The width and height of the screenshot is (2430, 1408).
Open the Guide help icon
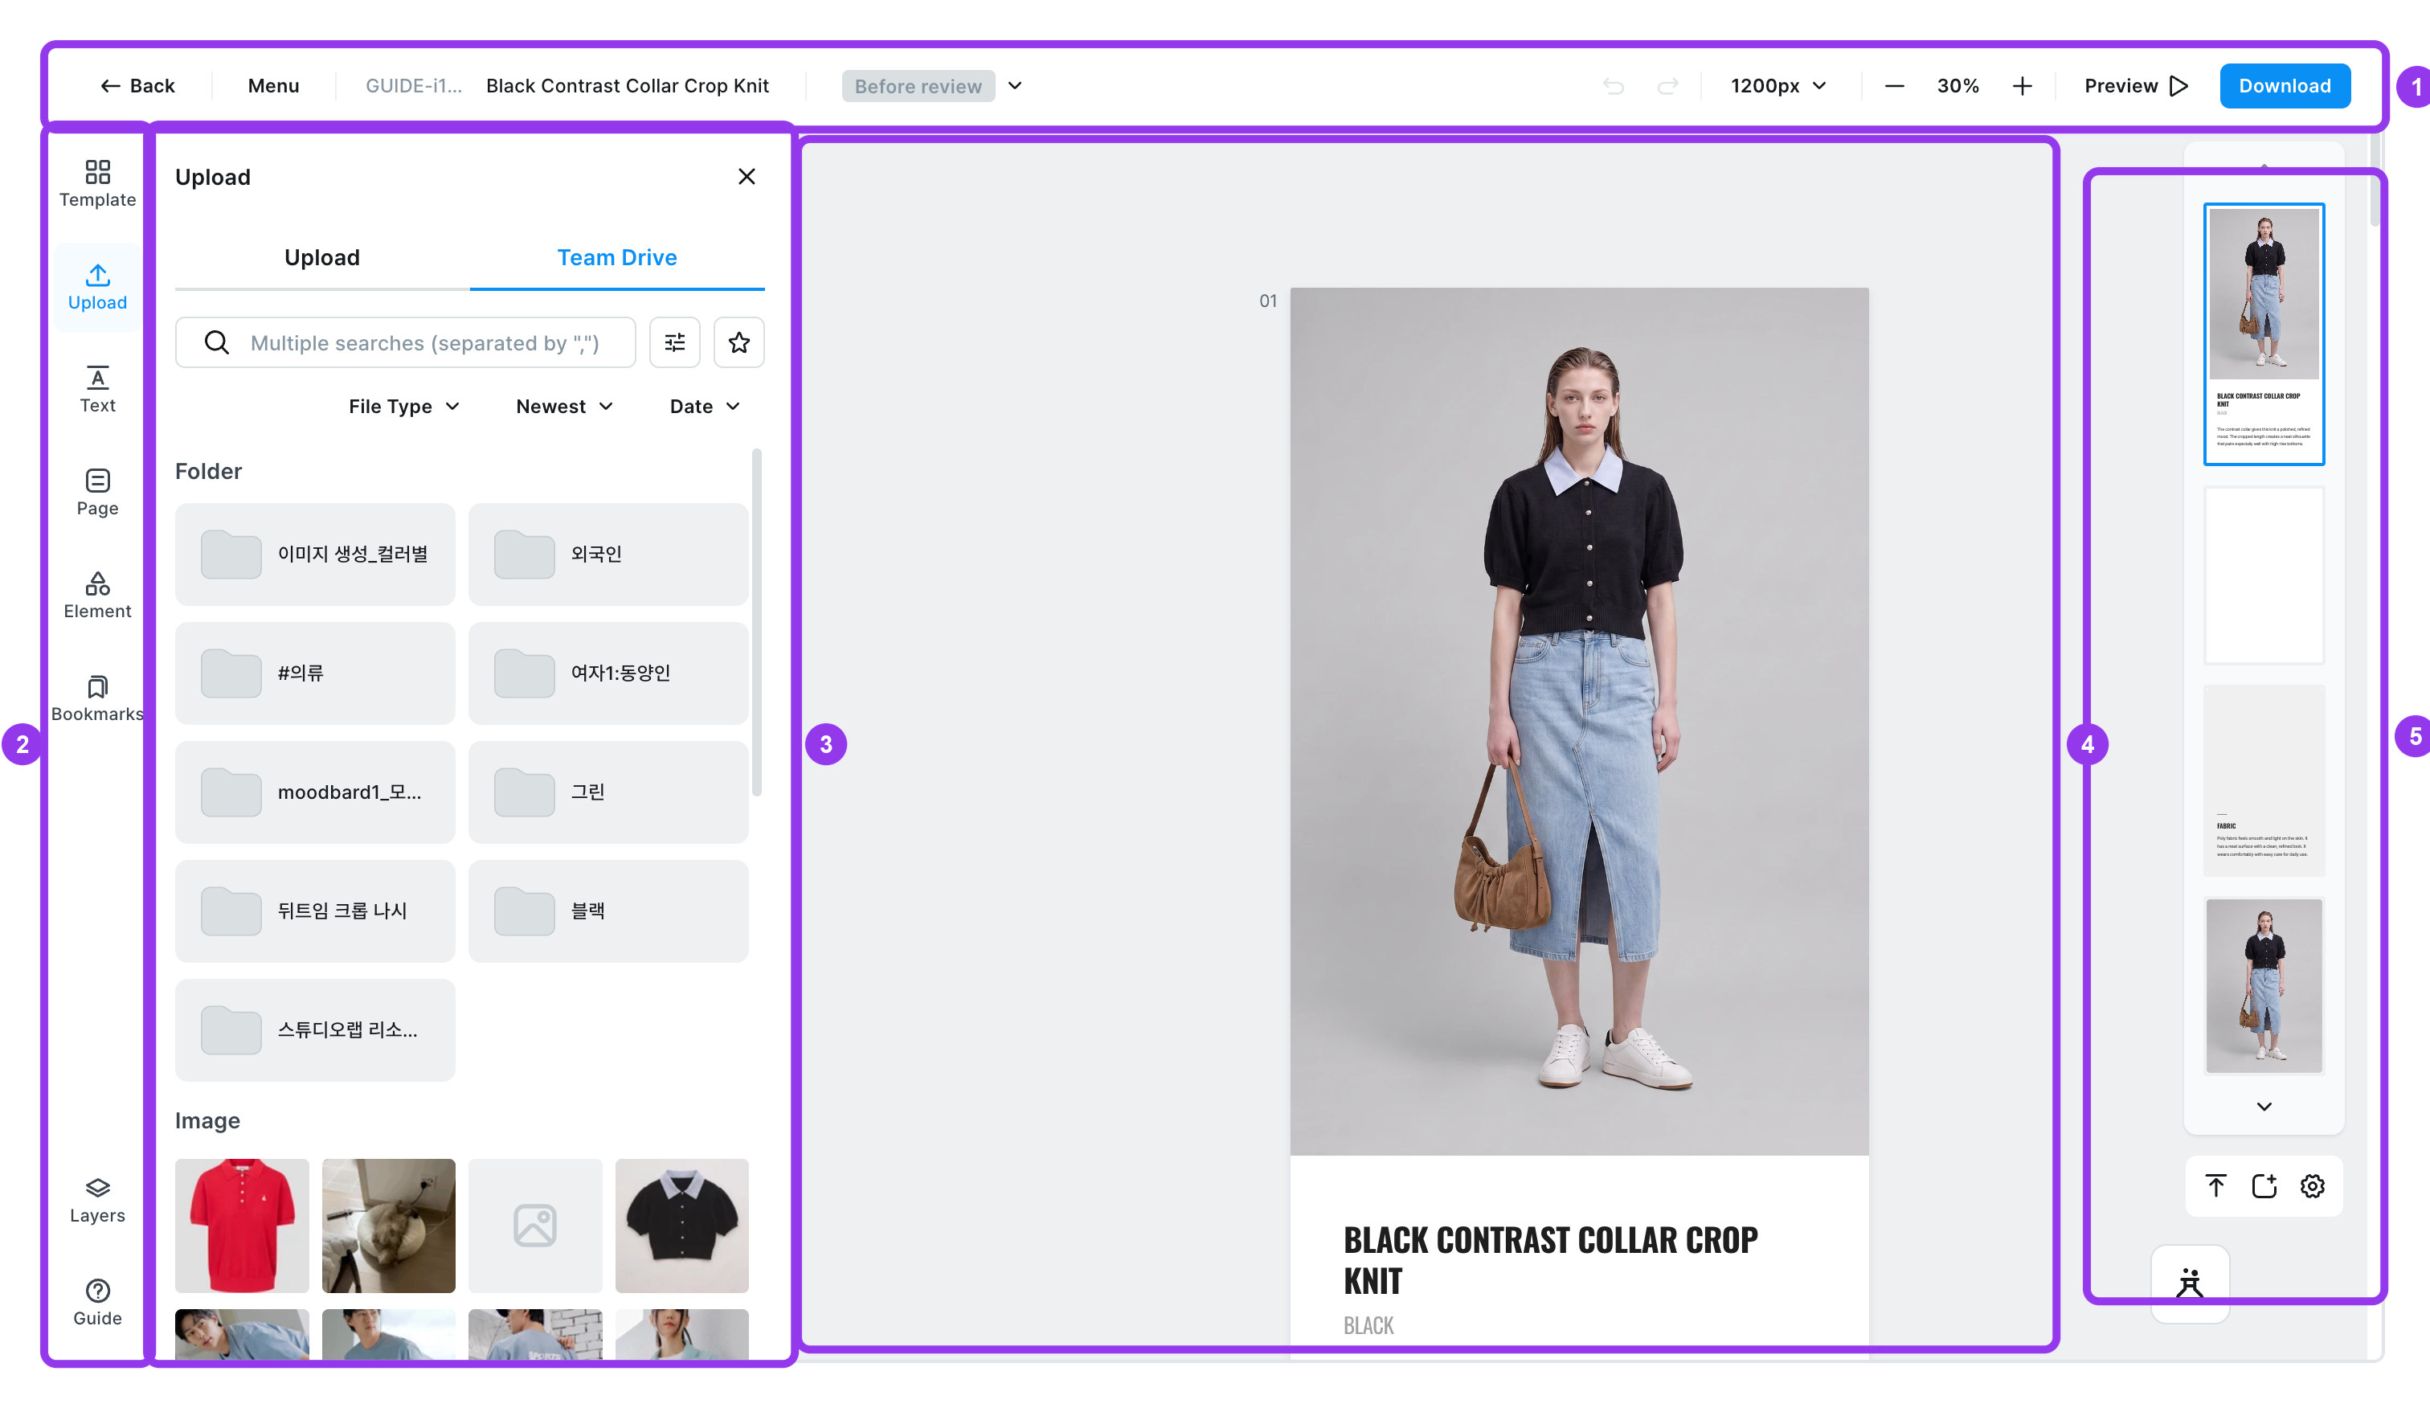97,1302
